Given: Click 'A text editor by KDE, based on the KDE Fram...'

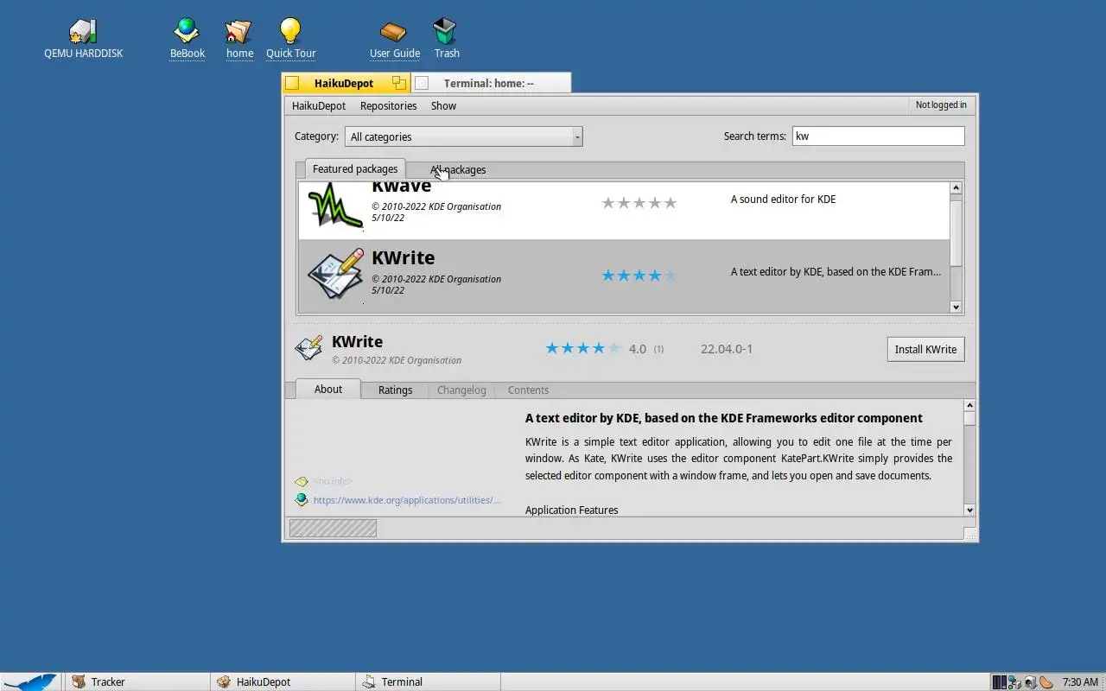Looking at the screenshot, I should click(836, 271).
